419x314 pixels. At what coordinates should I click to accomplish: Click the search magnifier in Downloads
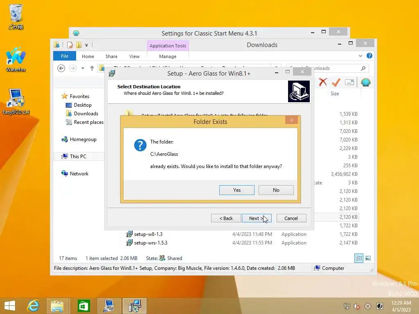pos(363,68)
